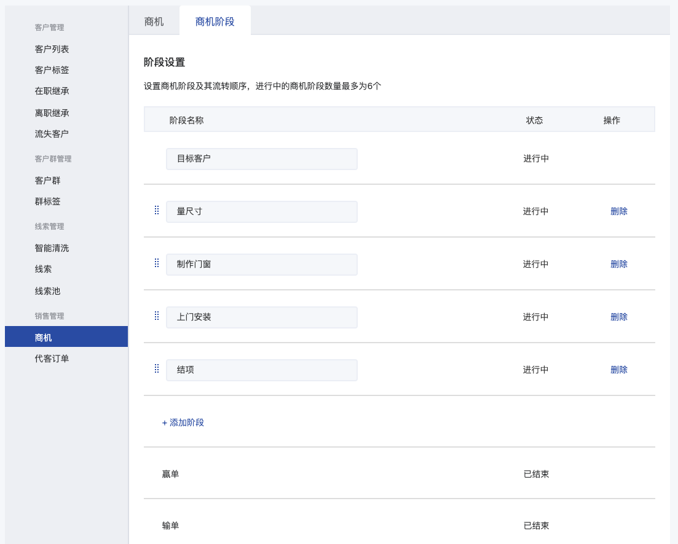Delete the 制作门窗 stage
This screenshot has width=678, height=544.
pyautogui.click(x=619, y=264)
